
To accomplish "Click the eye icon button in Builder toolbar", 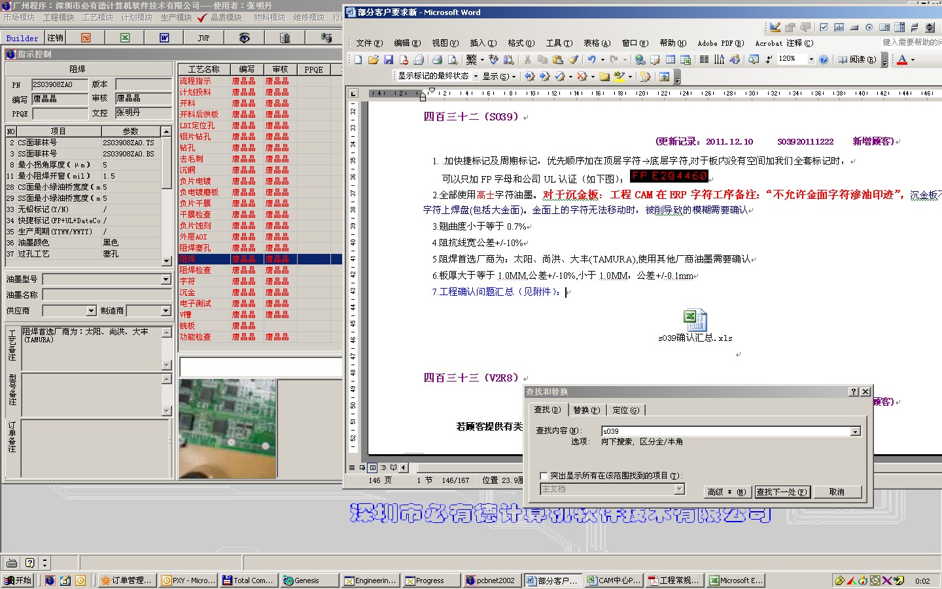I will click(x=244, y=38).
